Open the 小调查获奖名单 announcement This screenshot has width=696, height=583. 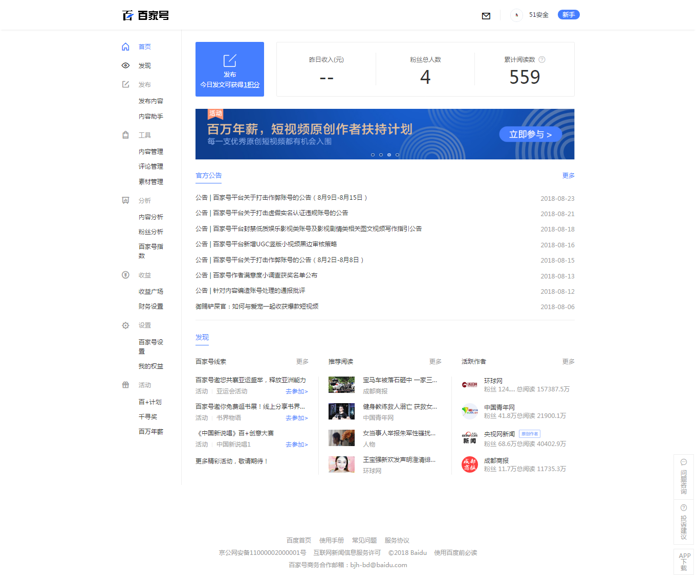[x=256, y=275]
